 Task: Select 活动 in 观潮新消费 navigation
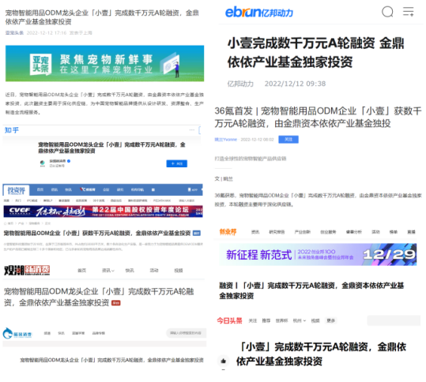(x=154, y=271)
